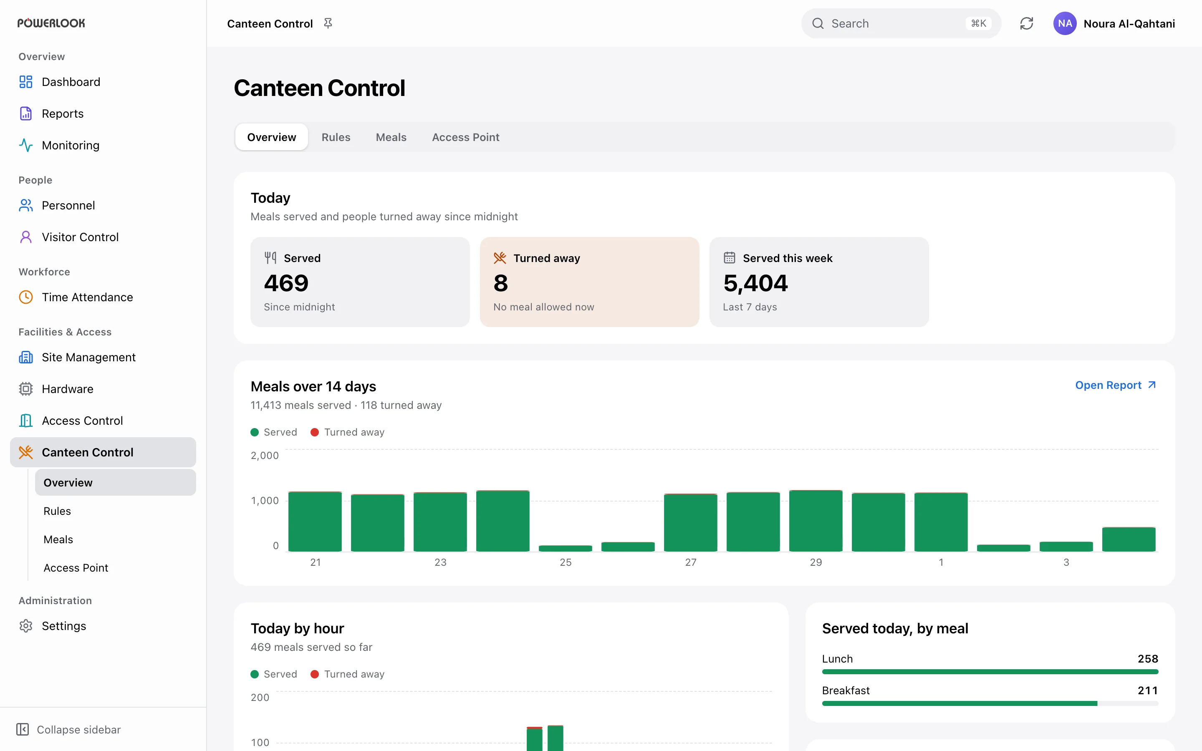Select the Overview tab

pos(272,137)
